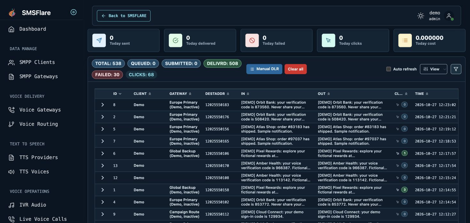Sort by the GATEWAY column header
The height and width of the screenshot is (223, 470).
click(x=180, y=94)
